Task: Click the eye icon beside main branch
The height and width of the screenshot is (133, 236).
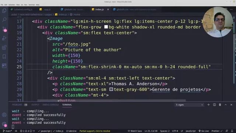Action: point(16,131)
